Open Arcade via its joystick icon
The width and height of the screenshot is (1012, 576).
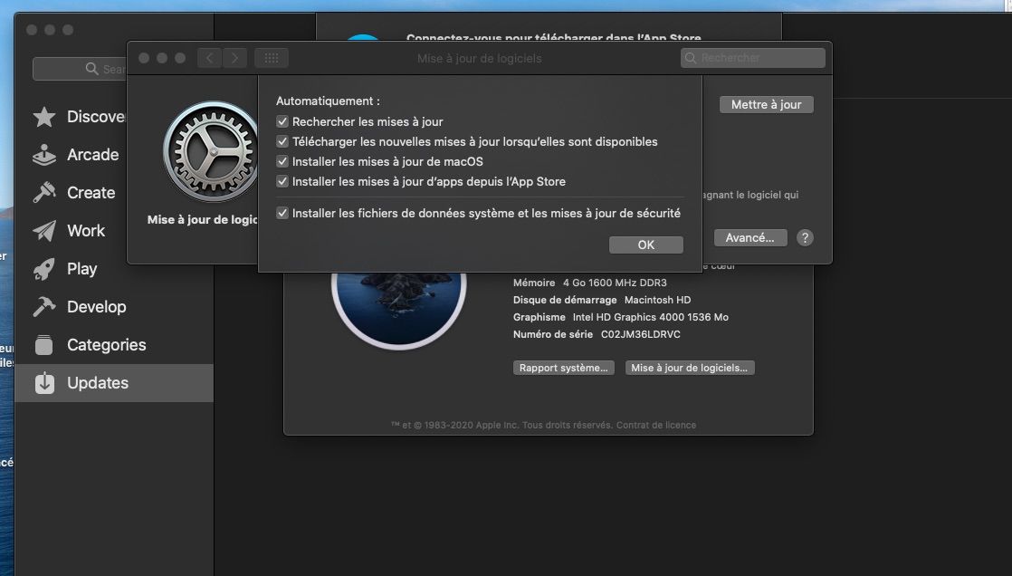click(x=43, y=155)
